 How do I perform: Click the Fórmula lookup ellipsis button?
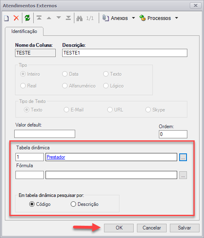pos(183,175)
